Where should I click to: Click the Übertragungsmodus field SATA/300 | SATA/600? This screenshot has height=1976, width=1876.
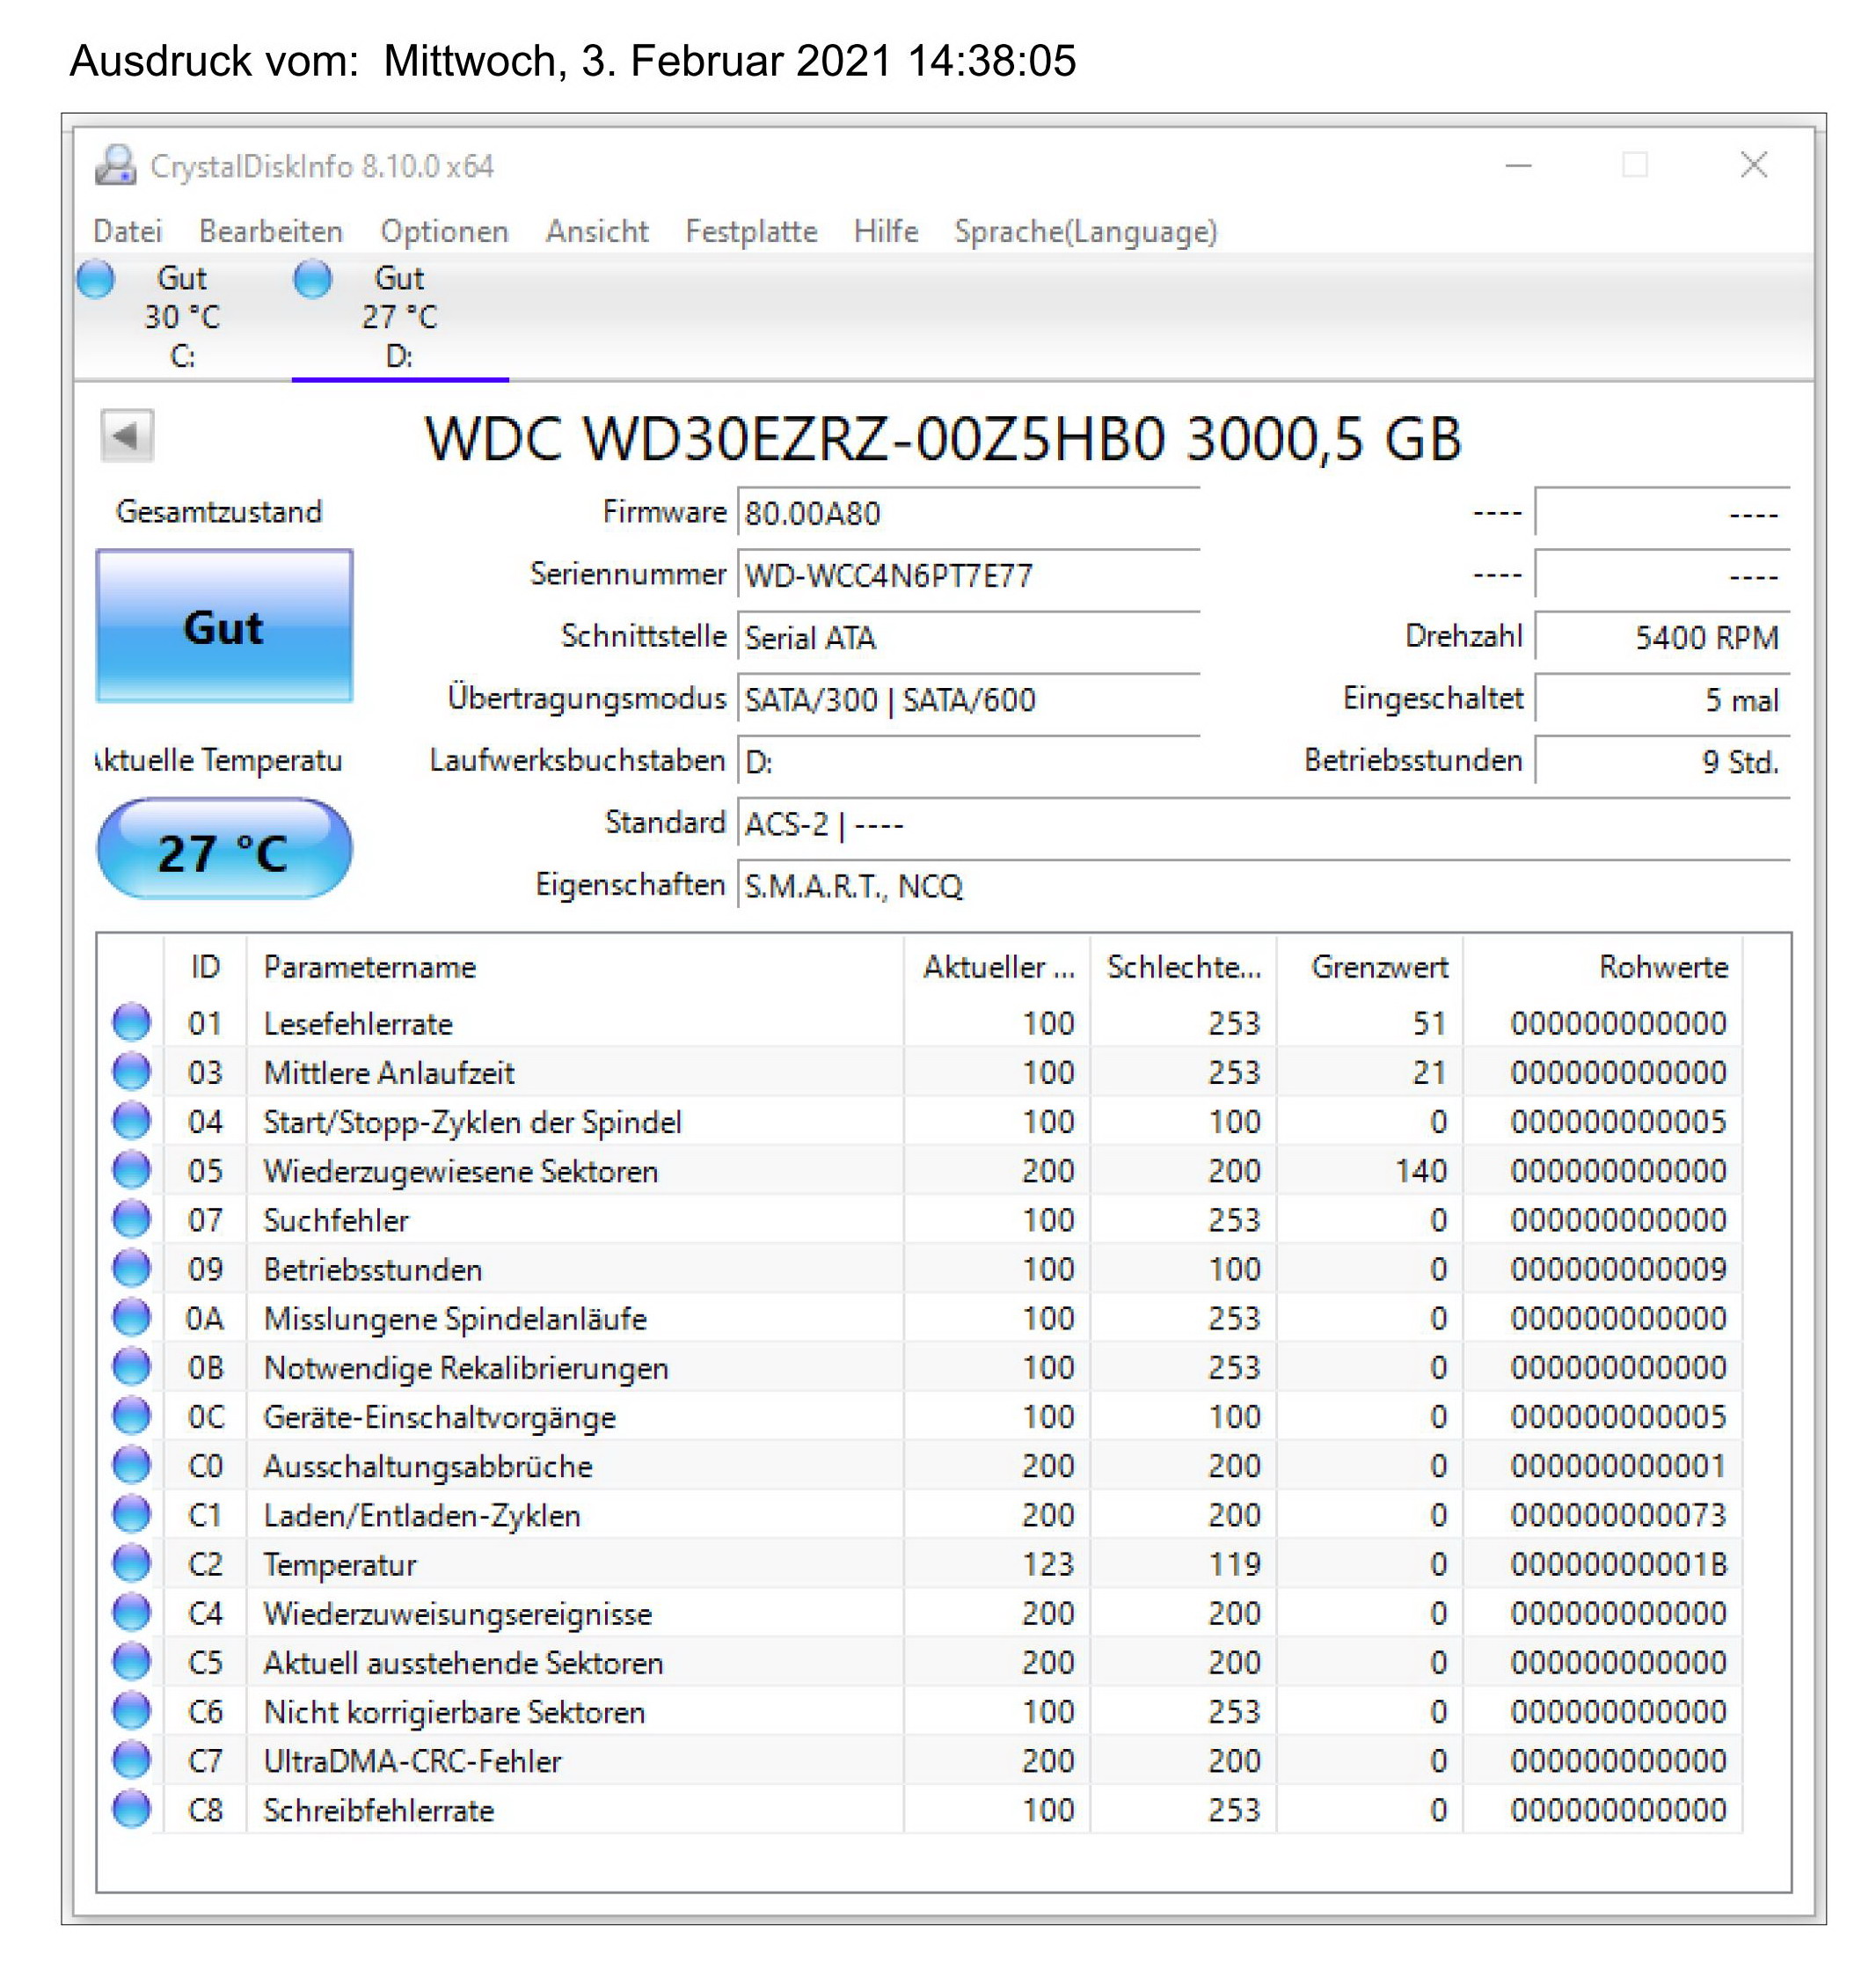968,700
